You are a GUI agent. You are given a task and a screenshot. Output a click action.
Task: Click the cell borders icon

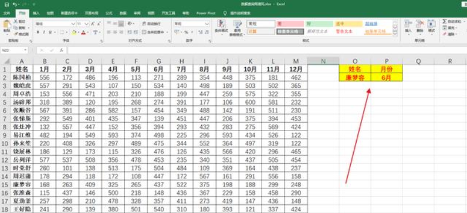pyautogui.click(x=62, y=32)
